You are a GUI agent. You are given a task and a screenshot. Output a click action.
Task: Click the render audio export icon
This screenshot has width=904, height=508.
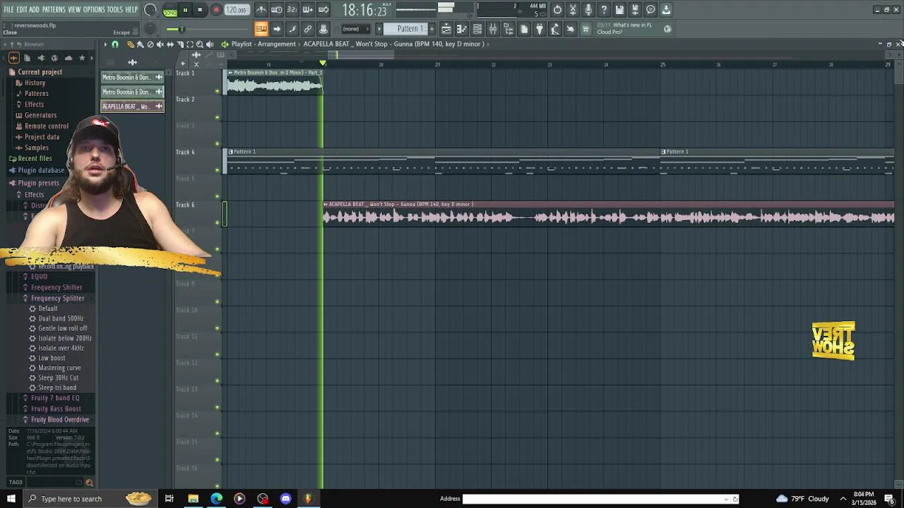pos(635,10)
